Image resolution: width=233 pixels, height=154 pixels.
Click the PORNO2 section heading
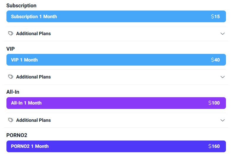point(17,135)
